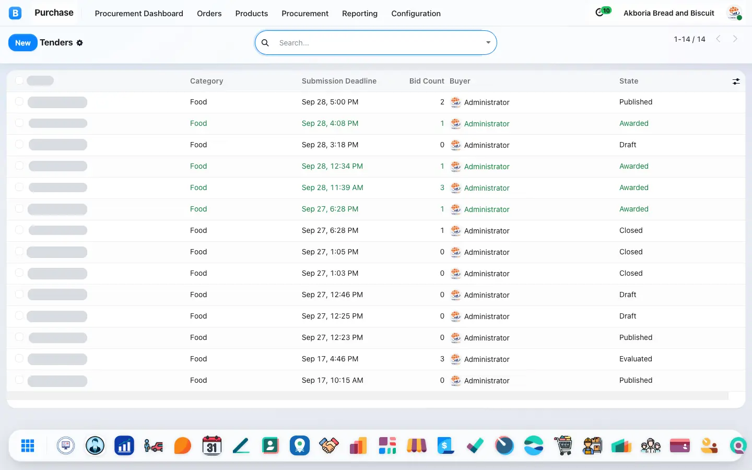This screenshot has width=752, height=470.
Task: Open the Sep 28, 11:39 AM awarded tender
Action: tap(376, 187)
